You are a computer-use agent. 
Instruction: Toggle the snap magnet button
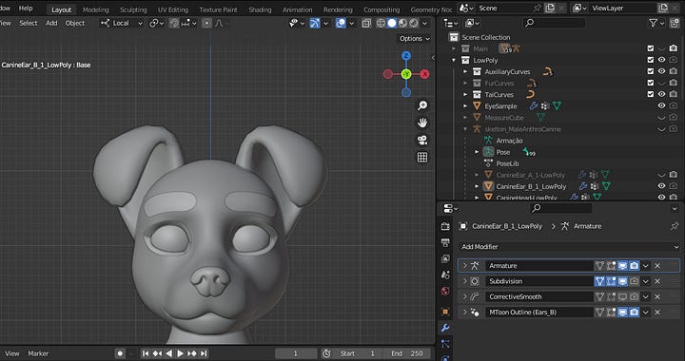[174, 23]
